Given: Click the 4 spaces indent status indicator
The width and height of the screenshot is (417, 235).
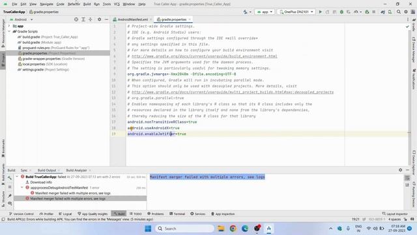Looking at the screenshot, I should (x=394, y=219).
